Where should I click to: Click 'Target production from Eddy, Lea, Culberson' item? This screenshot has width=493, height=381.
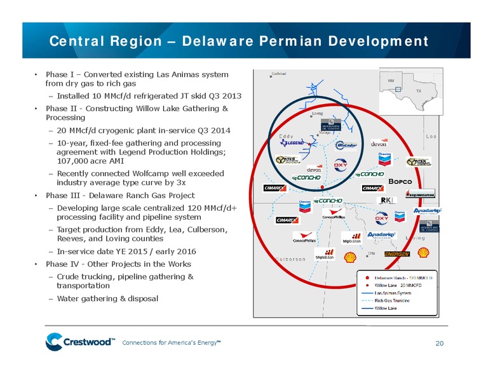pyautogui.click(x=142, y=234)
